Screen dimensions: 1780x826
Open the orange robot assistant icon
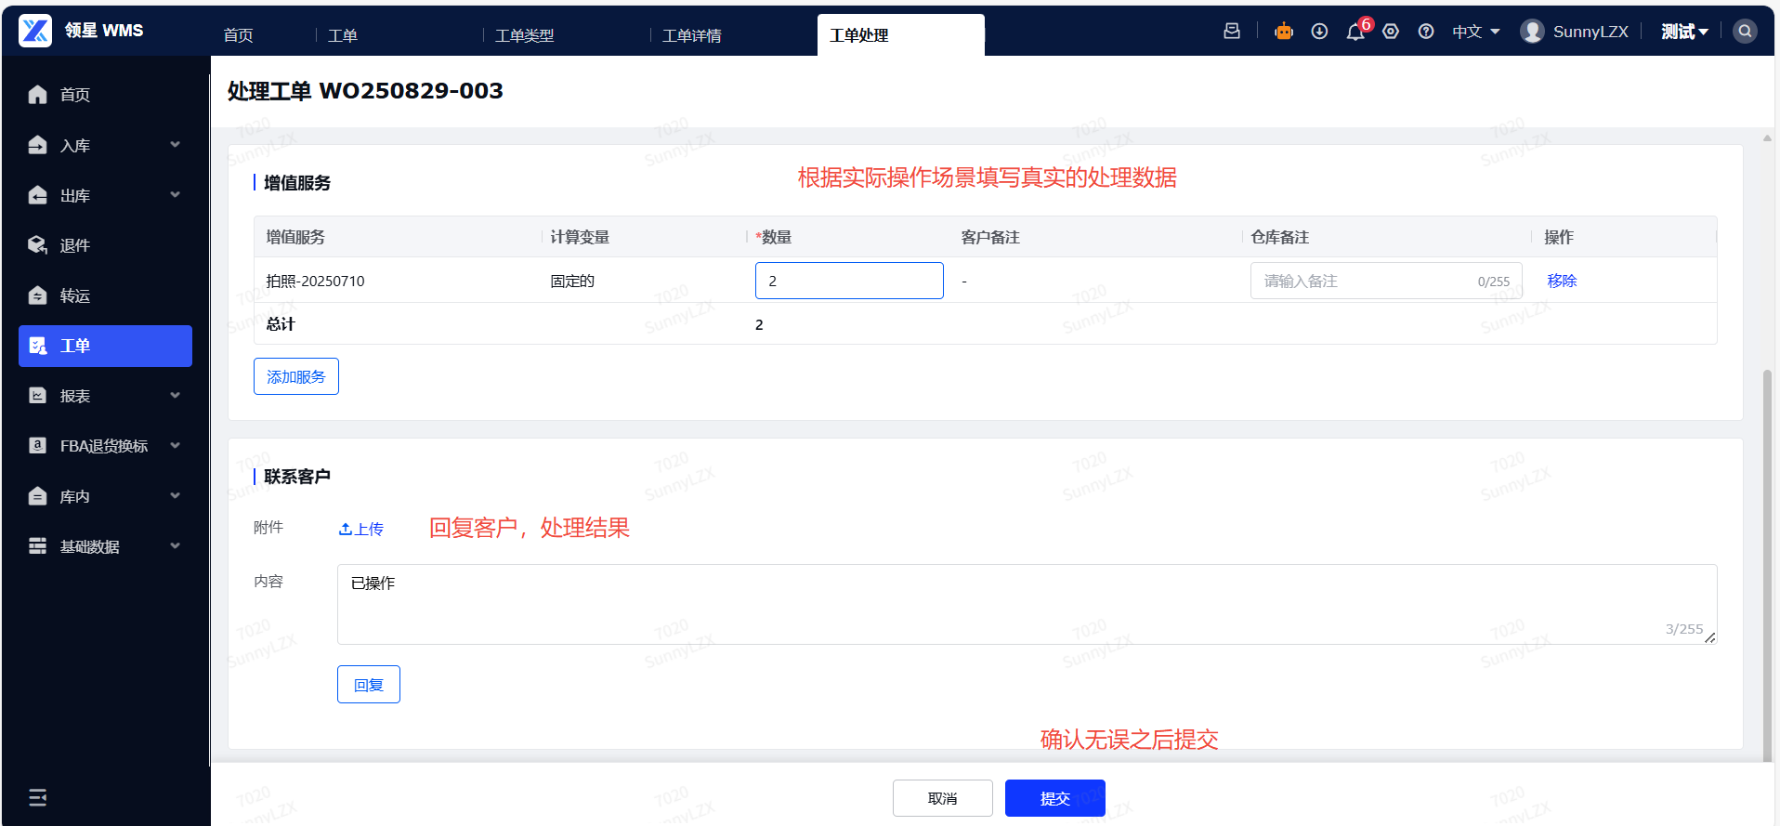(1284, 31)
